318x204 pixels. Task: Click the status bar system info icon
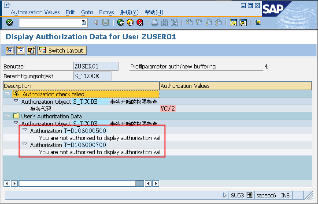click(249, 195)
